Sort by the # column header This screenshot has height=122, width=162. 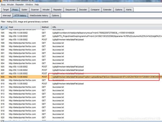(4, 27)
